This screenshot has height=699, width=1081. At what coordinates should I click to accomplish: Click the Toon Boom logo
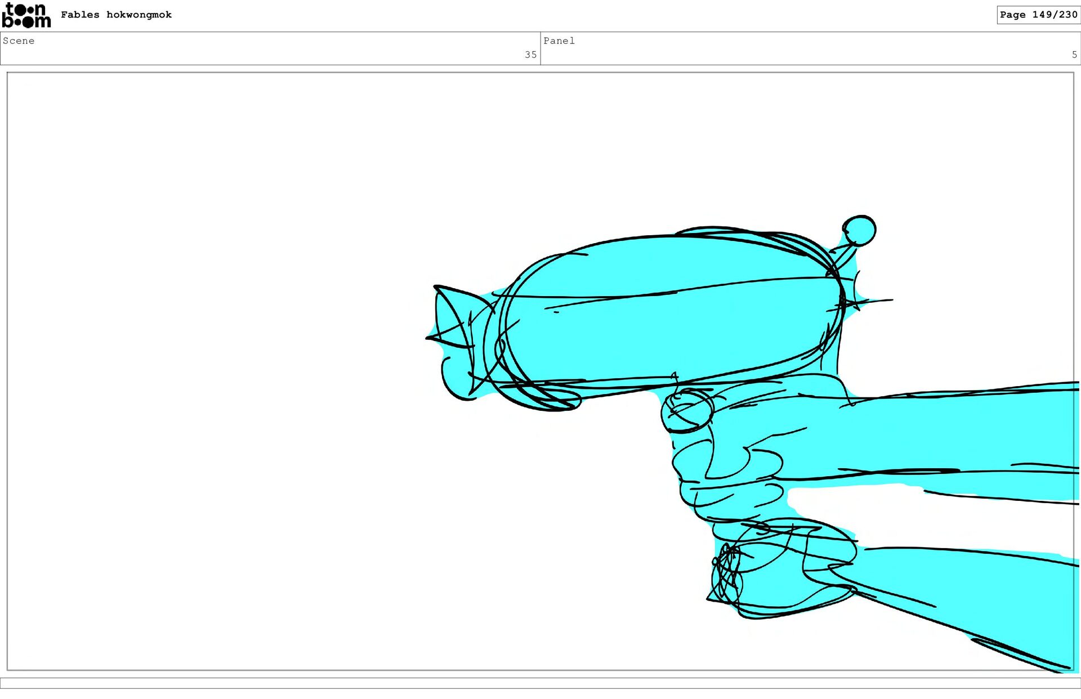[26, 15]
